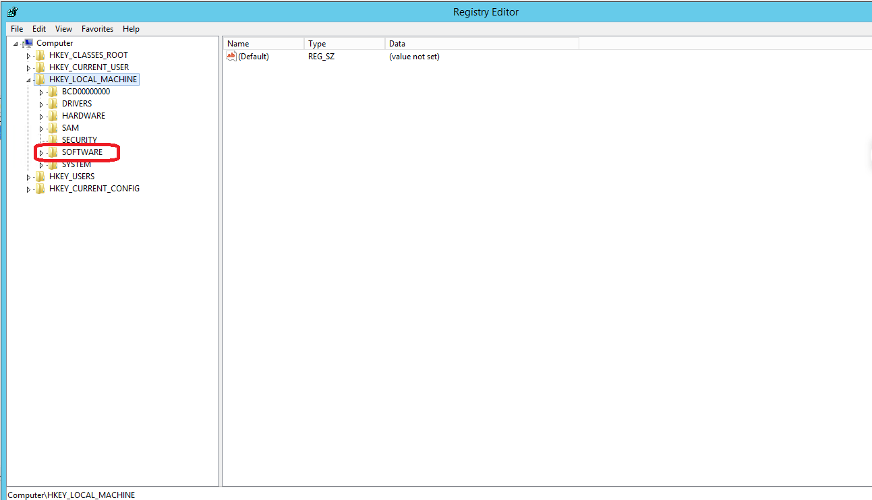
Task: Click the HARDWARE key folder icon
Action: point(53,115)
